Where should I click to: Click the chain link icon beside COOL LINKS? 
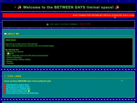click(x=5, y=76)
